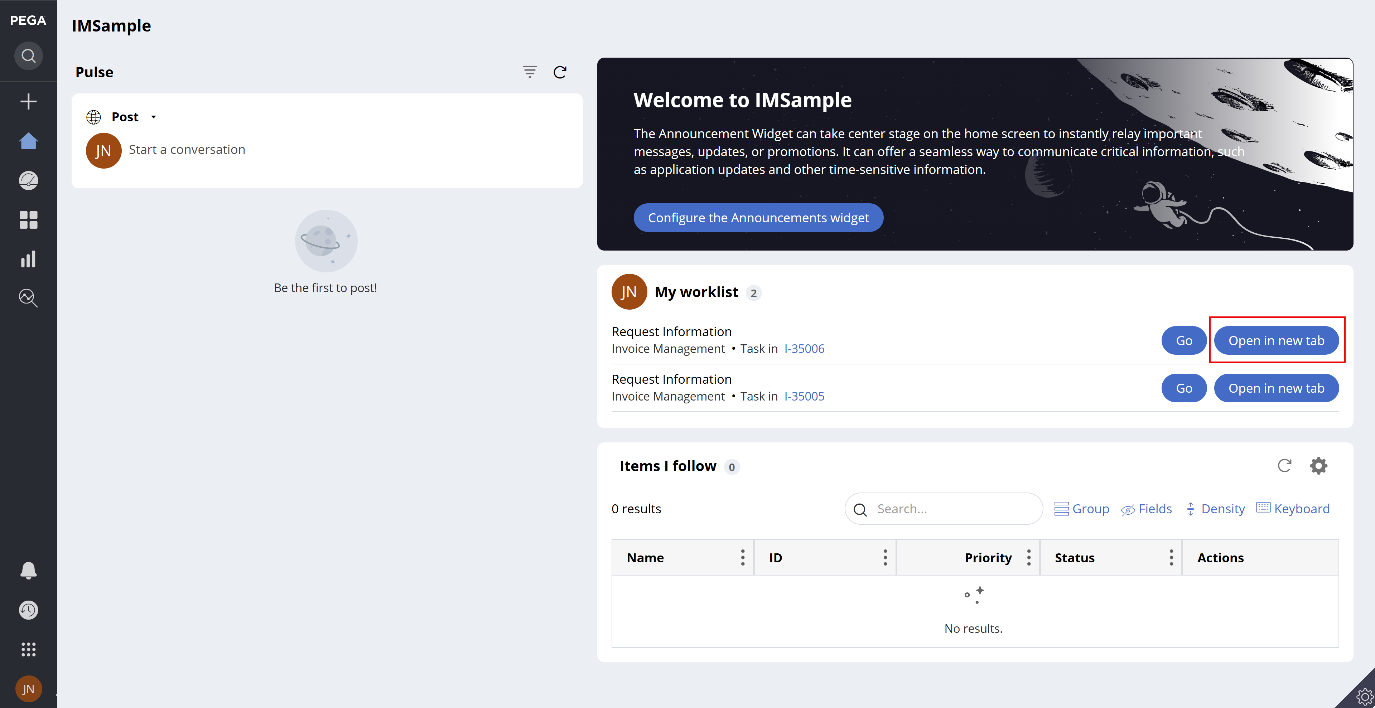Click the IMSample page title
This screenshot has width=1375, height=708.
pyautogui.click(x=111, y=26)
